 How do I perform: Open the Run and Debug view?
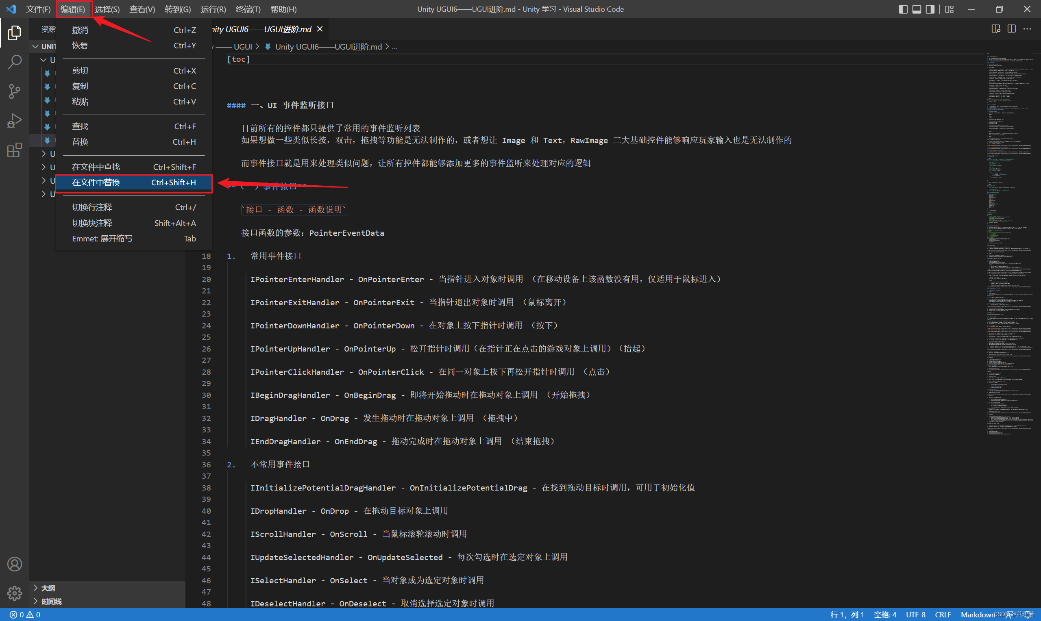pos(15,121)
